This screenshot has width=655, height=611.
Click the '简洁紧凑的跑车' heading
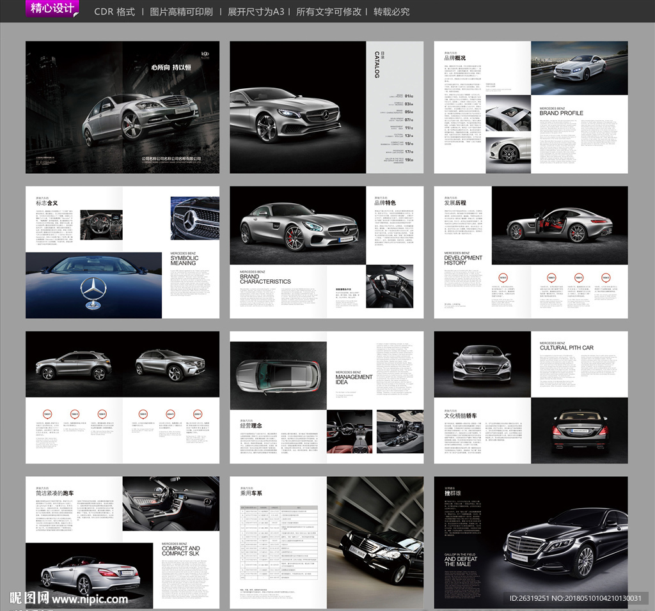coord(55,493)
